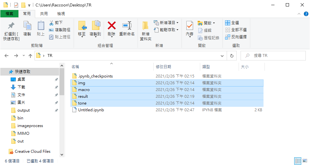Click the Properties icon in quick access toolbar
The width and height of the screenshot is (310, 165).
tap(16, 5)
